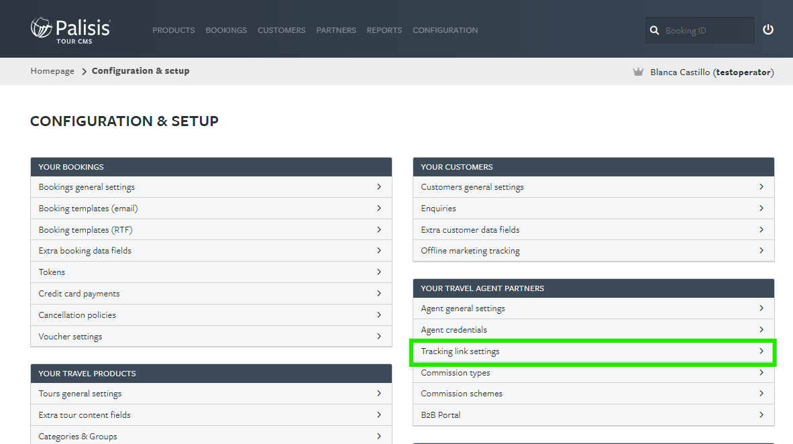Click chevron on Voucher settings row
Screen dimensions: 793x444
pyautogui.click(x=379, y=336)
